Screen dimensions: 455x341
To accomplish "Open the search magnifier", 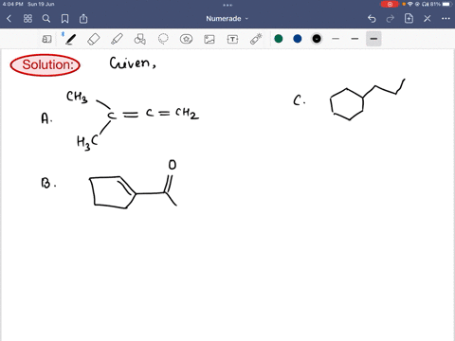I will (x=46, y=19).
